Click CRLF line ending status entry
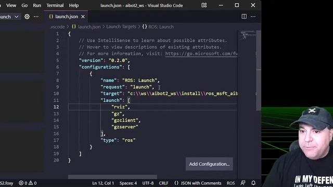 coord(163,183)
